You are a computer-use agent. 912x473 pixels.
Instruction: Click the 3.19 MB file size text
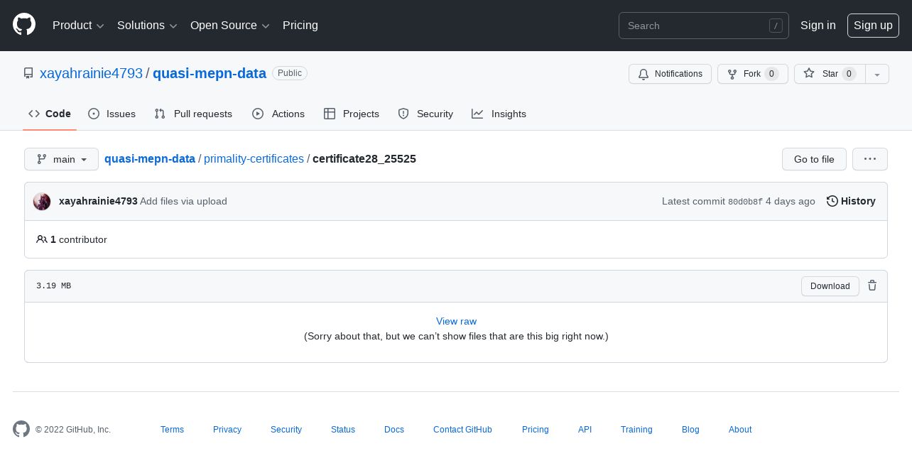click(53, 286)
